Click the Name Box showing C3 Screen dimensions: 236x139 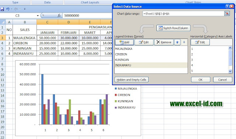coord(17,16)
